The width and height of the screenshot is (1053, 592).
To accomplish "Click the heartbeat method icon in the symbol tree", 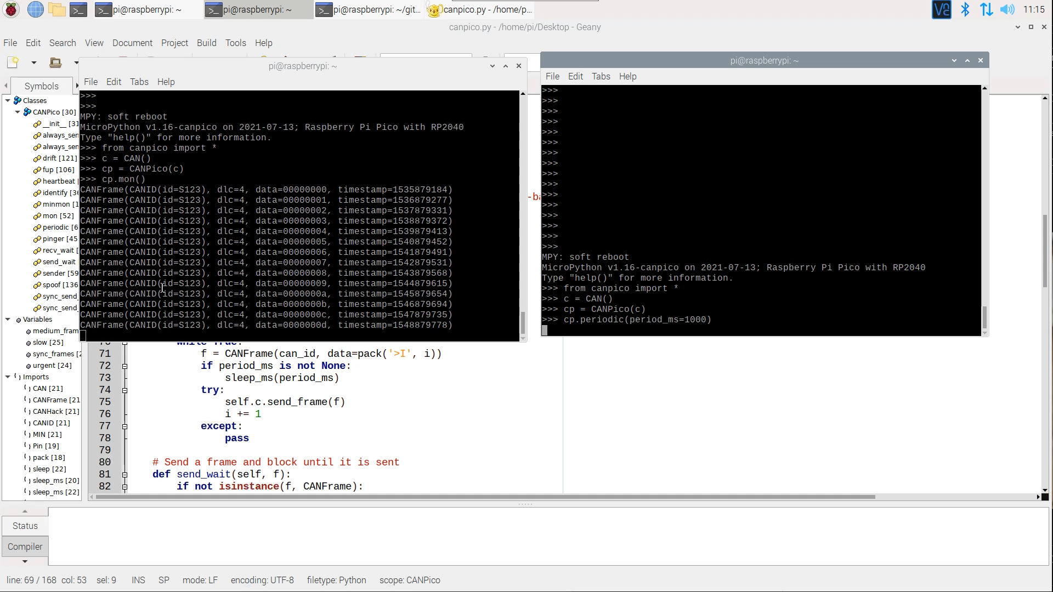I will [x=37, y=181].
